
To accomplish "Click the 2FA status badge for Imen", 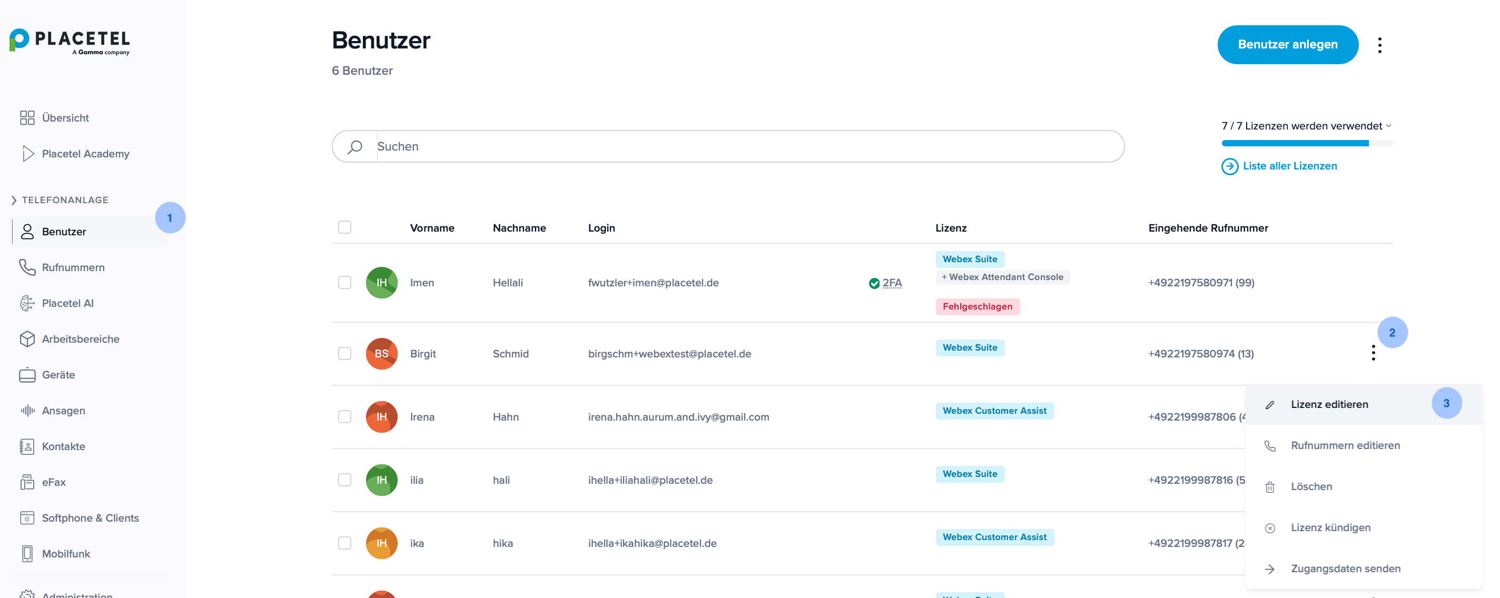I will [x=885, y=283].
